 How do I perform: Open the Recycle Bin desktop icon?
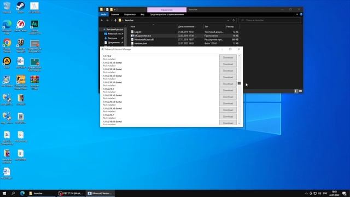7,7
